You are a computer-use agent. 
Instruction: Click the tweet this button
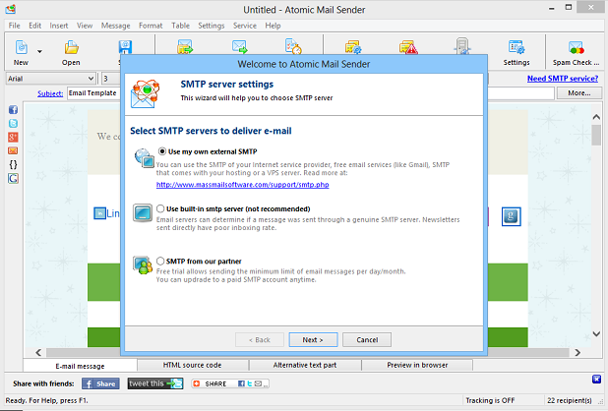click(155, 383)
